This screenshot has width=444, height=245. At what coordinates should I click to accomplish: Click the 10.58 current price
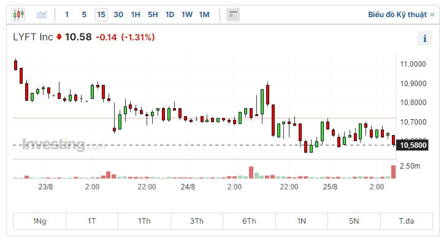pos(78,37)
